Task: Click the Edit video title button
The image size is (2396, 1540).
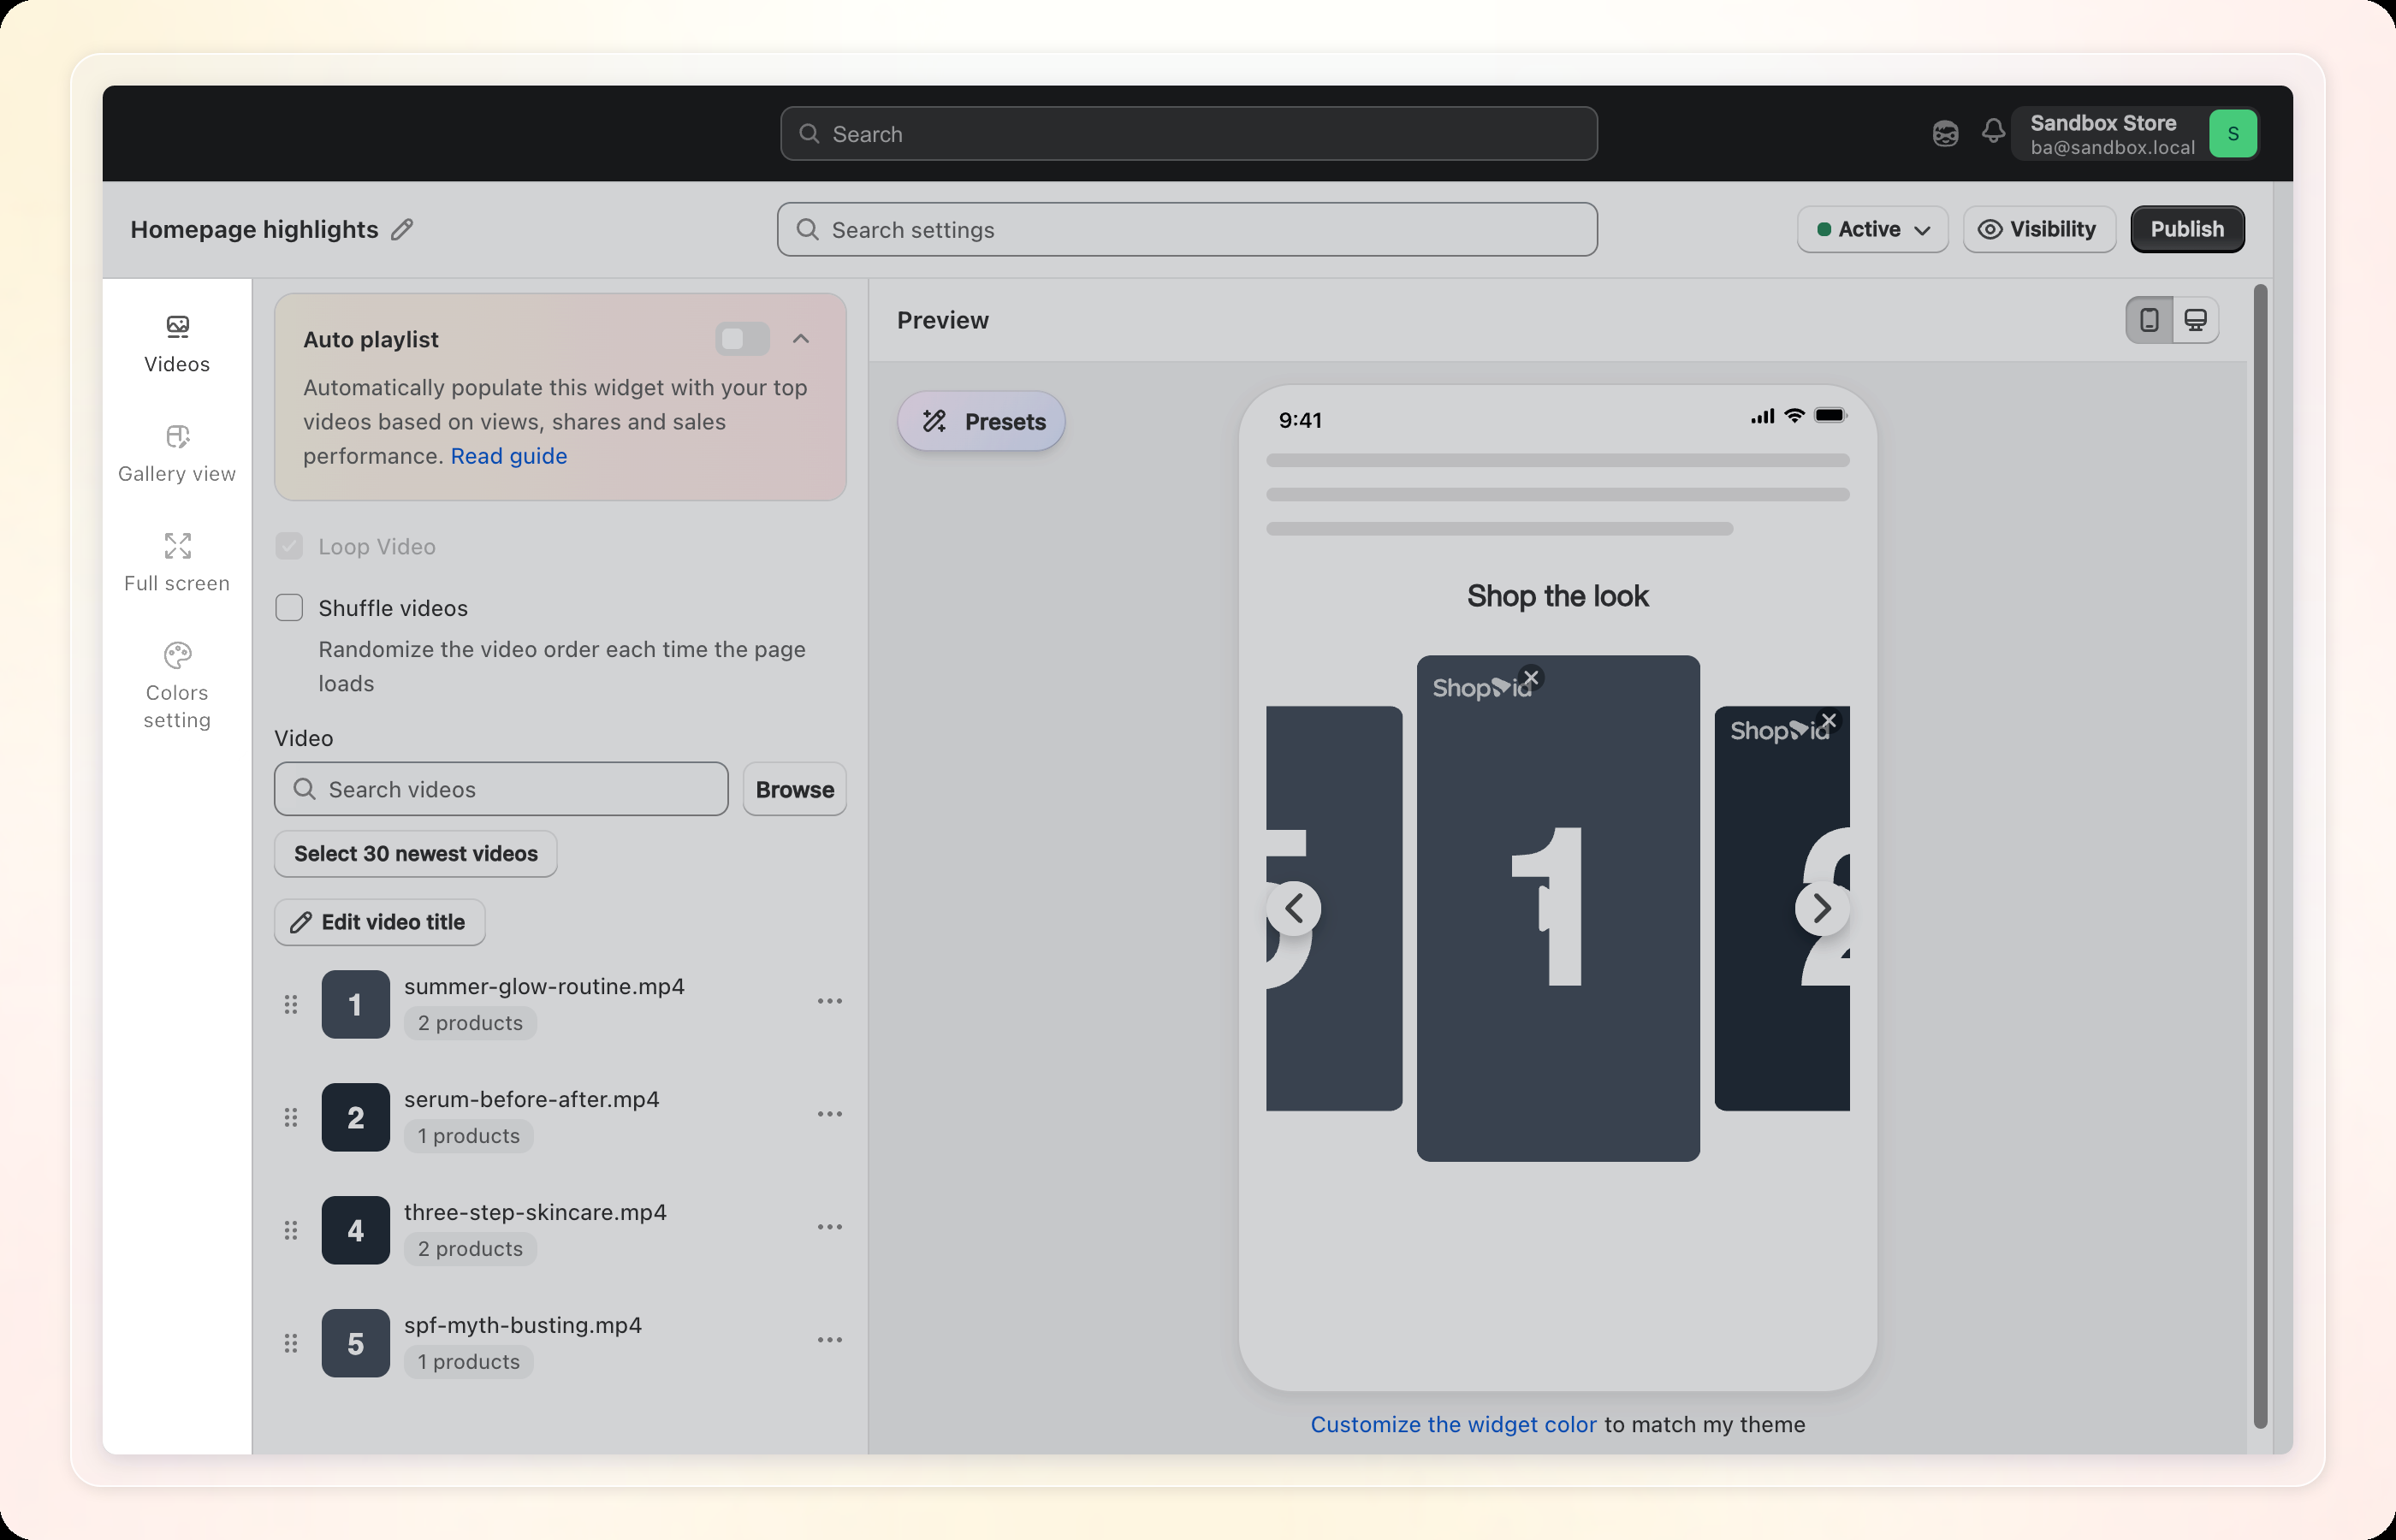Action: point(380,922)
